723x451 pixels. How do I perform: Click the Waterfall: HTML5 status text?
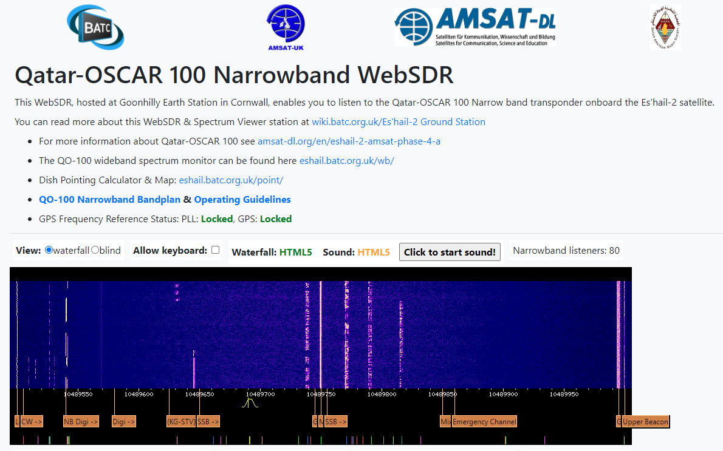tap(272, 252)
